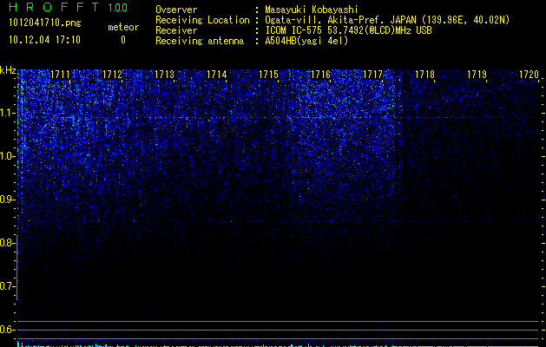Click the 1711 time marker

60,75
